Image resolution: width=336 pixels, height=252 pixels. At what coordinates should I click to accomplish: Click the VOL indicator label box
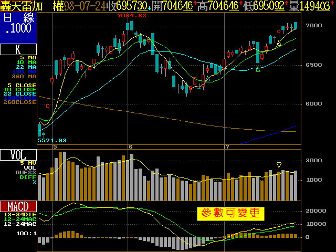coord(18,155)
